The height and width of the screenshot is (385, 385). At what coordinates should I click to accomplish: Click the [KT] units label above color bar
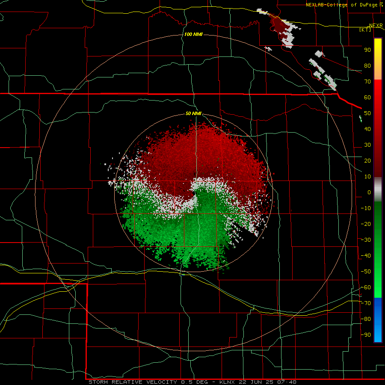point(365,30)
